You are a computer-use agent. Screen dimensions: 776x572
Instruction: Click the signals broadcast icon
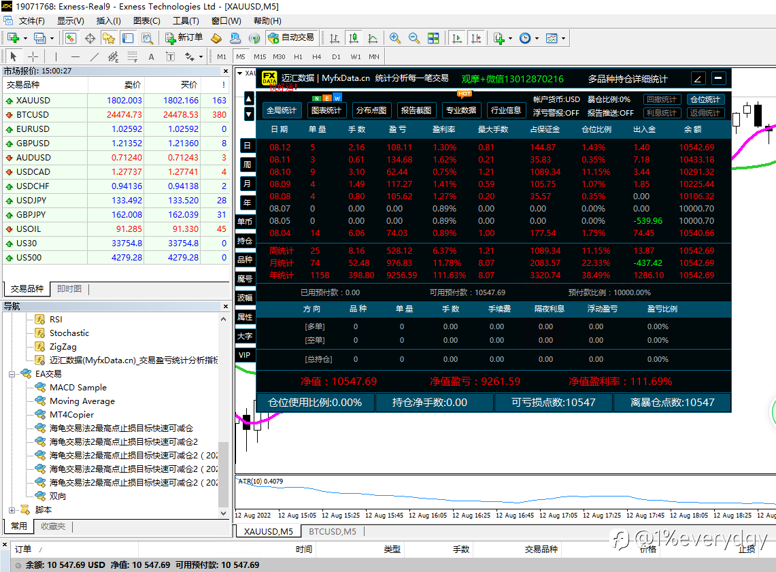(x=254, y=38)
